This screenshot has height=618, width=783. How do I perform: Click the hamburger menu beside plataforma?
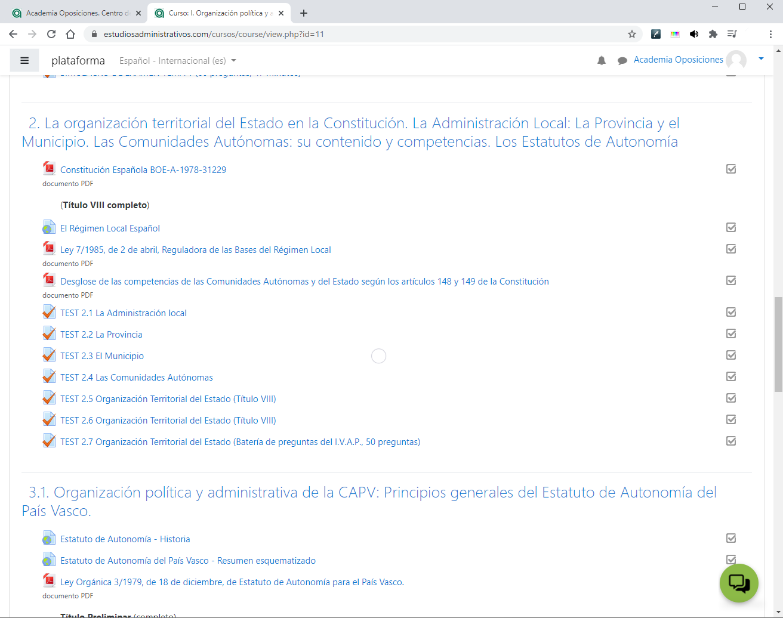[24, 60]
